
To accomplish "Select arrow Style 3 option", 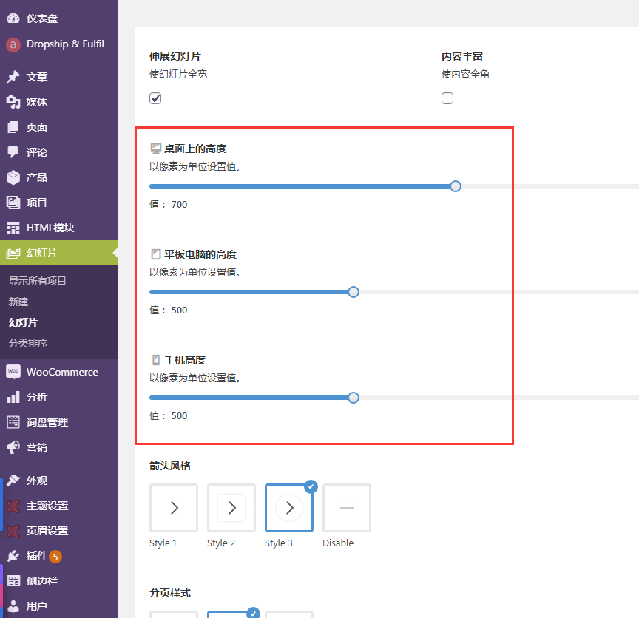I will (x=289, y=508).
